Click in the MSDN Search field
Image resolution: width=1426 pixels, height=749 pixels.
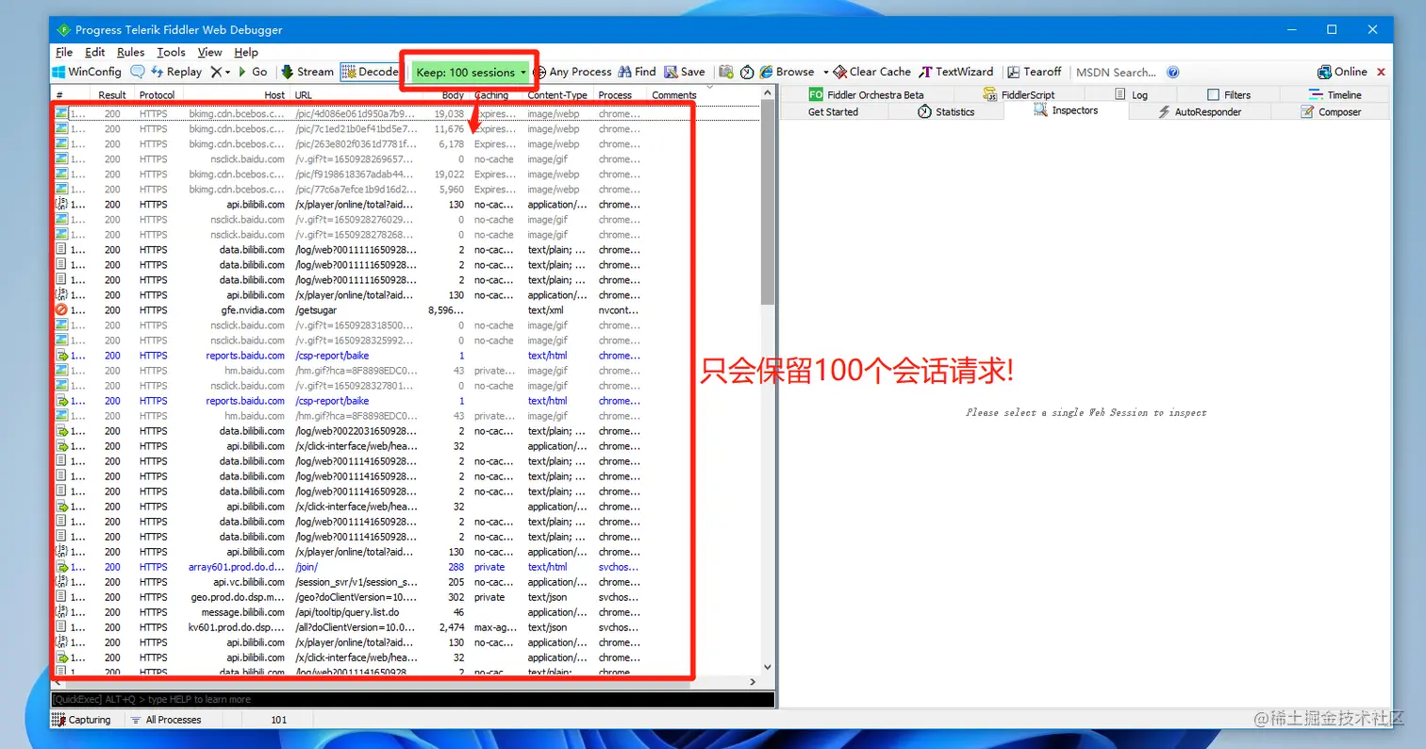coord(1116,72)
